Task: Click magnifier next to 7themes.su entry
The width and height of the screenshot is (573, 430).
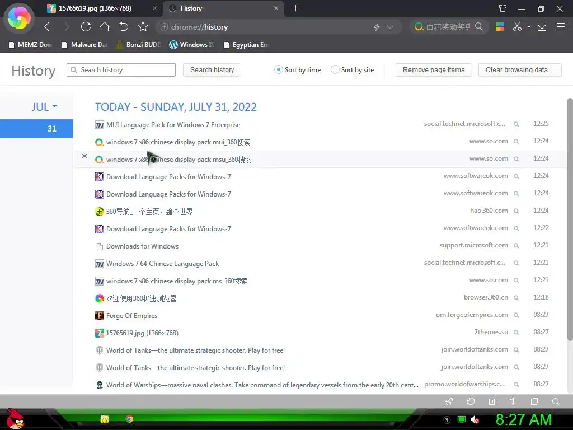Action: [x=516, y=333]
